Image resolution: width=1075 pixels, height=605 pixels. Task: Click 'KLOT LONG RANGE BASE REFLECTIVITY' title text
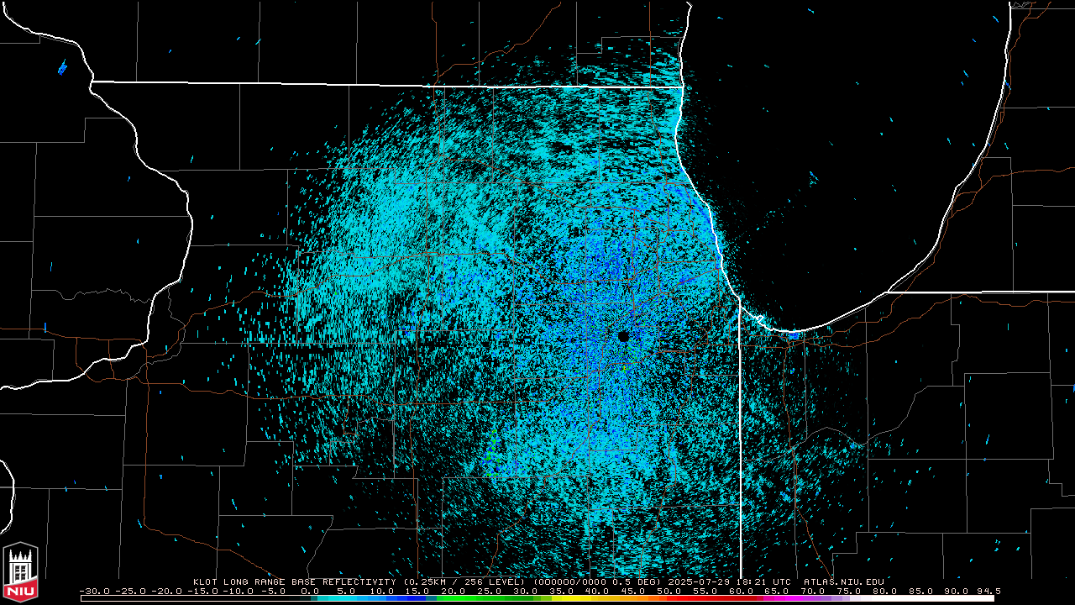coord(296,581)
